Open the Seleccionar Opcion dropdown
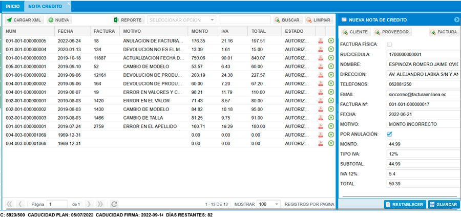 coord(182,20)
